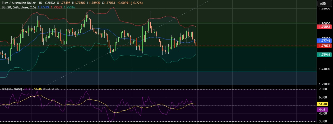Image resolution: width=333 pixels, height=124 pixels.
Task: Select the 1D interval in the chart title
Action: click(x=41, y=3)
